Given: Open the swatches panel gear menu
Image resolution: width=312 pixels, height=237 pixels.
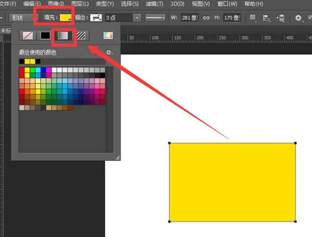Looking at the screenshot, I should (109, 52).
